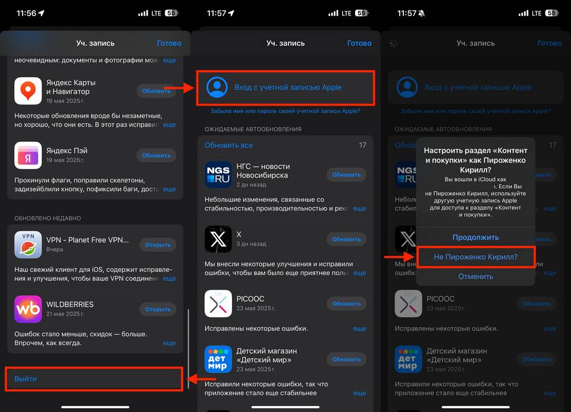The width and height of the screenshot is (571, 412).
Task: Expand 'еще' on the Яндекс Пэй description
Action: (x=169, y=189)
